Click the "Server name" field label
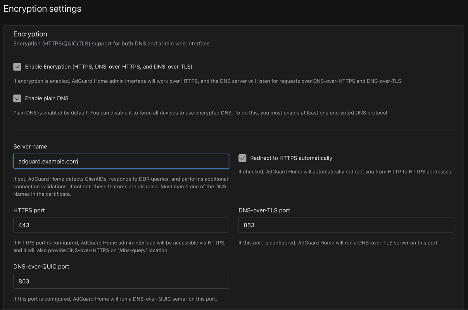This screenshot has width=468, height=310. click(x=30, y=146)
